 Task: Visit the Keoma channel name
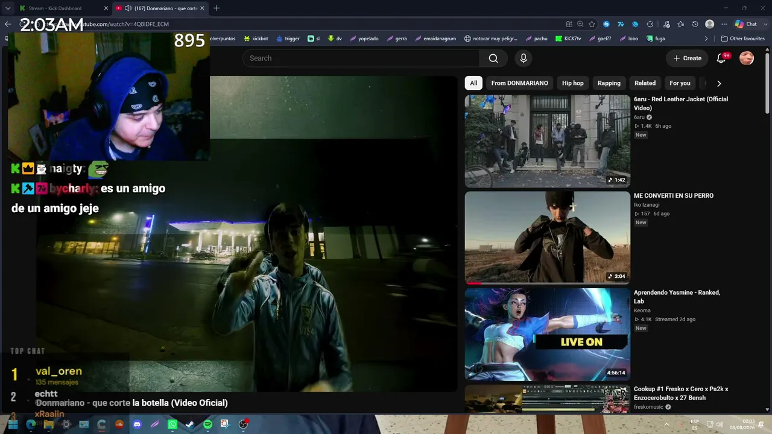coord(642,310)
